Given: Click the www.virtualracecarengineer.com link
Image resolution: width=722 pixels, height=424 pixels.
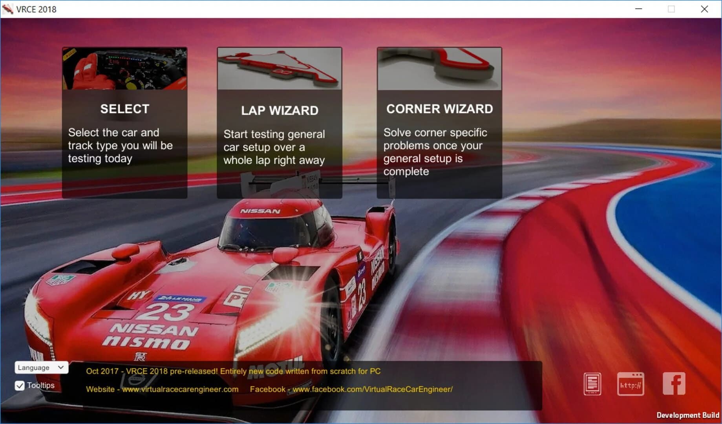Looking at the screenshot, I should pyautogui.click(x=180, y=389).
